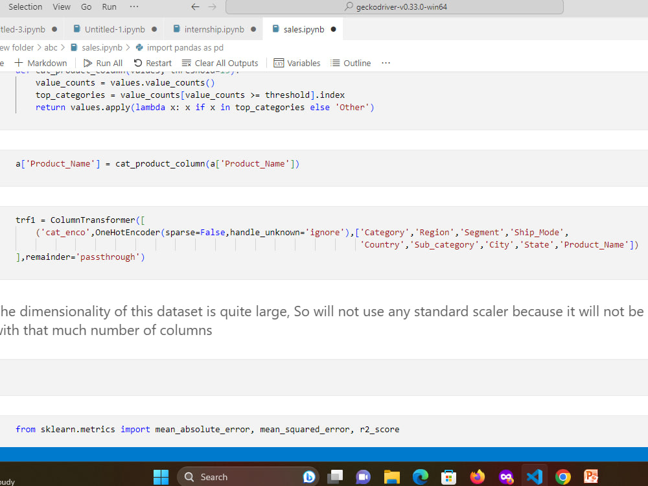Click the Run All play icon
The width and height of the screenshot is (648, 486).
click(x=87, y=63)
